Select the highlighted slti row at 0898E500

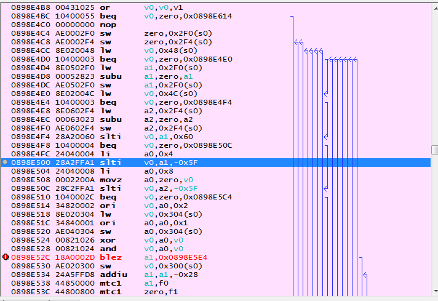click(185, 162)
